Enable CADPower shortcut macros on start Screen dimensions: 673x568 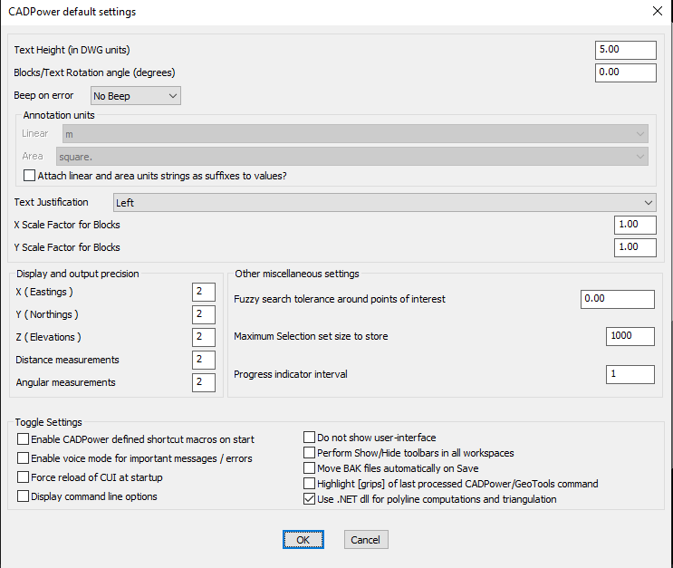(x=23, y=439)
